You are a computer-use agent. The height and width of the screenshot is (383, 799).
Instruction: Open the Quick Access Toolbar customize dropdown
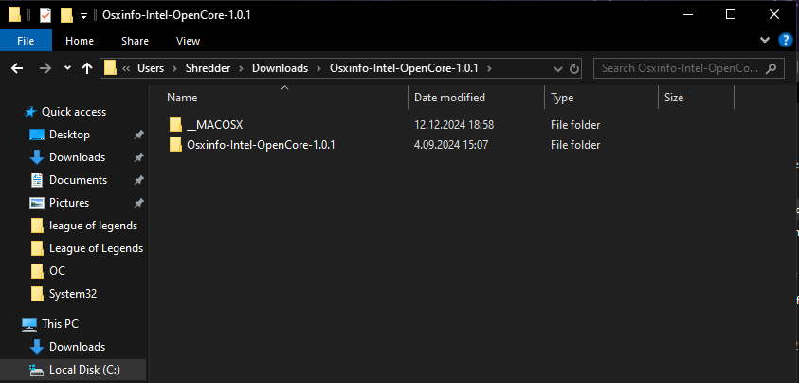point(83,15)
